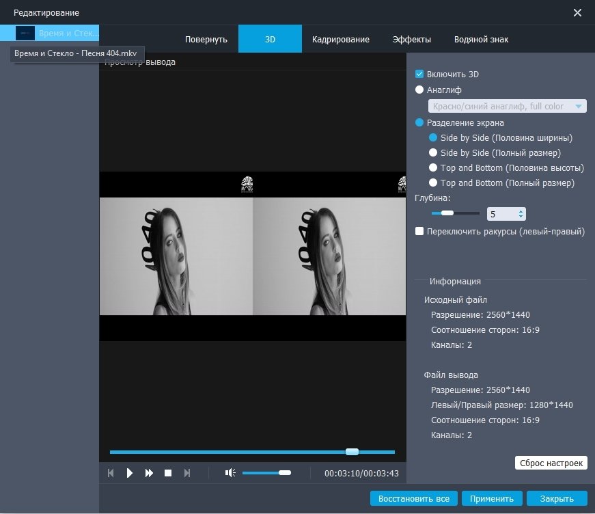Expand the anaglyph type dropdown
Screen dimensions: 595x514
(579, 107)
